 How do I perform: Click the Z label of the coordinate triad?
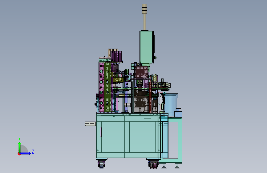pyautogui.click(x=33, y=151)
